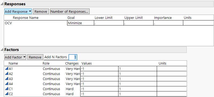Click the low value -1 for C1

tap(99, 89)
